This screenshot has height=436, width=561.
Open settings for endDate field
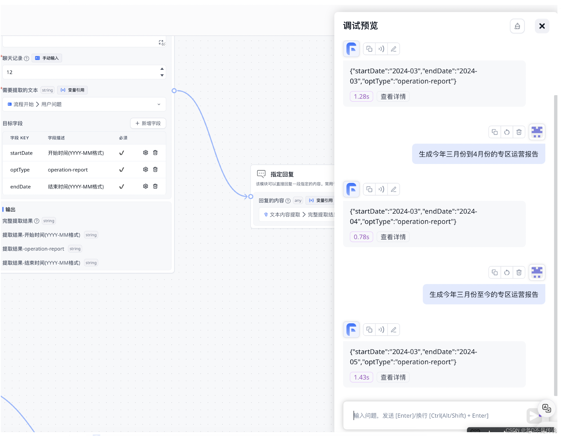146,186
